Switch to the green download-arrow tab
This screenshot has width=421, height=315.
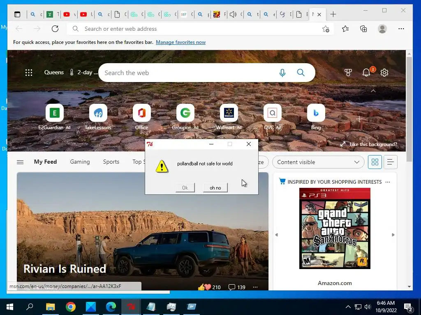click(x=50, y=14)
